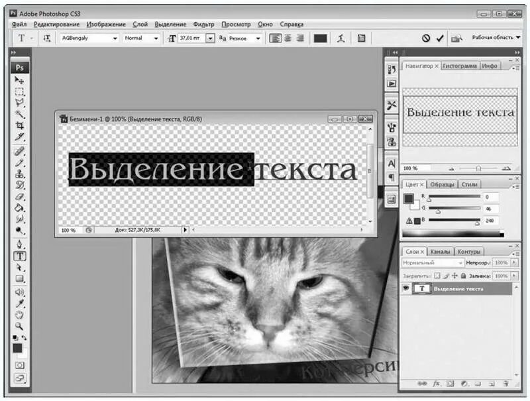Viewport: 530px width, 401px height.
Task: Switch to the 'Контуры' tab
Action: (469, 252)
